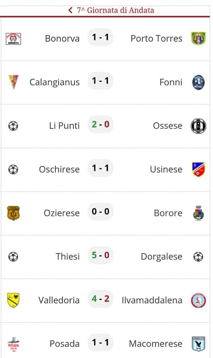Click the Valledoria yellow shield logo

pos(13,300)
